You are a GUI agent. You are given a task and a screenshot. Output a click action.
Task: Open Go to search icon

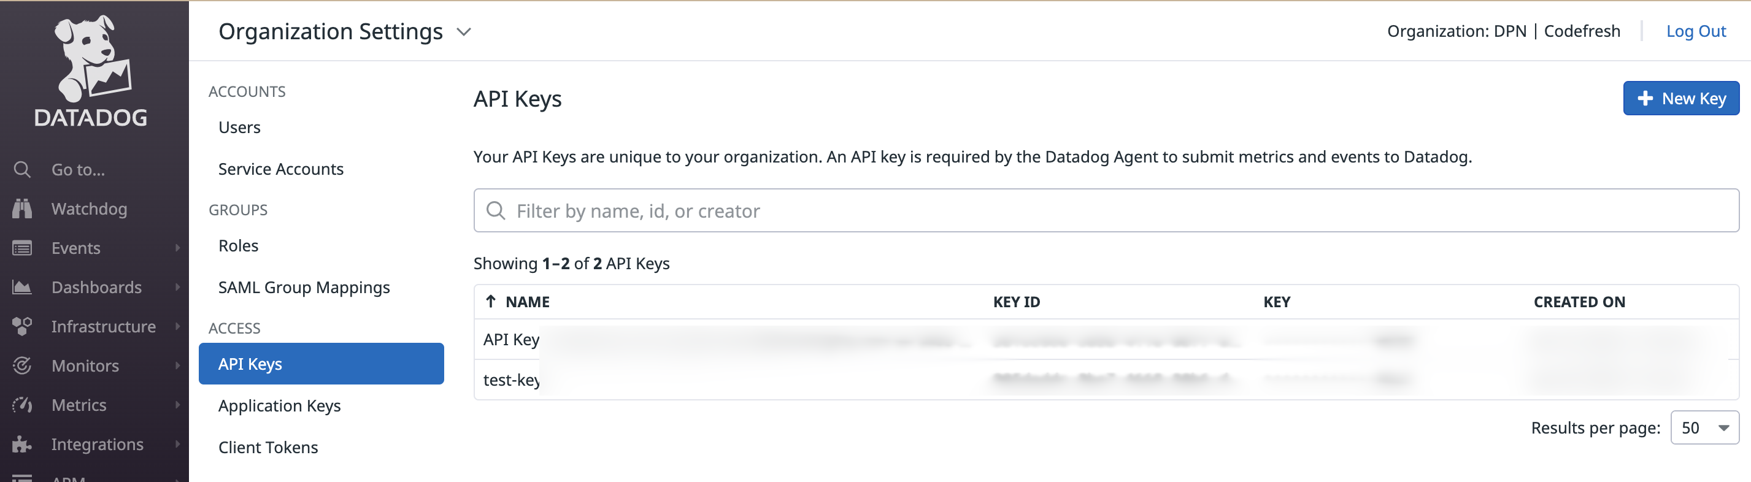21,169
